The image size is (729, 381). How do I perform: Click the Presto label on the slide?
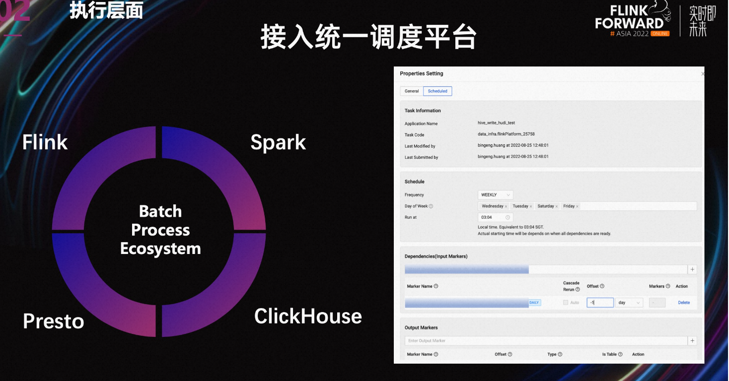[53, 321]
